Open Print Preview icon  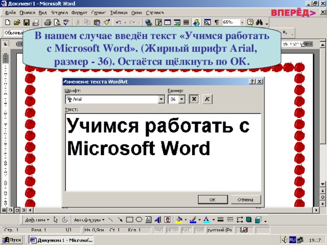[x=57, y=22]
